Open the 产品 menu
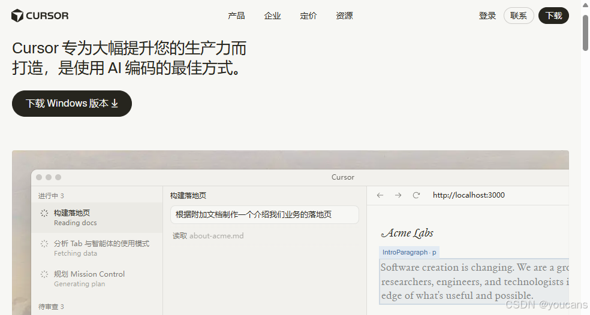 pyautogui.click(x=236, y=16)
